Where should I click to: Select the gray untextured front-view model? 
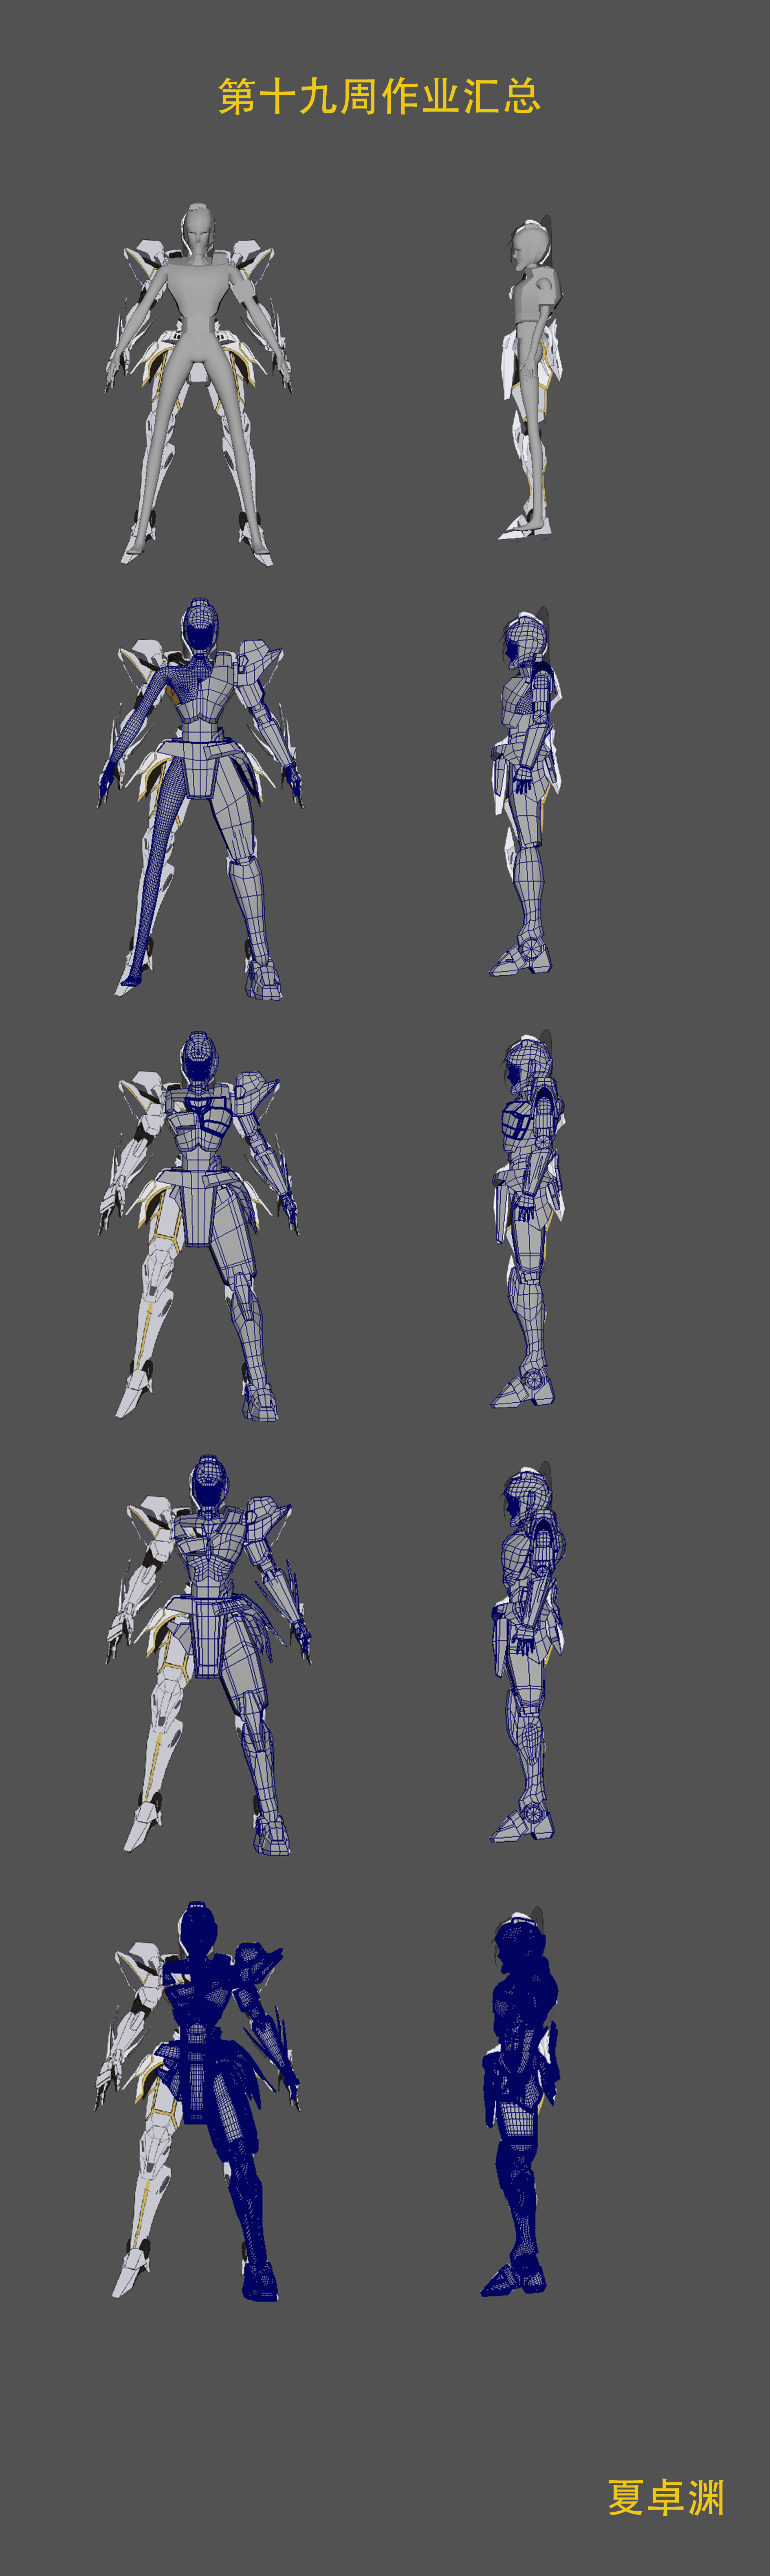pos(198,384)
